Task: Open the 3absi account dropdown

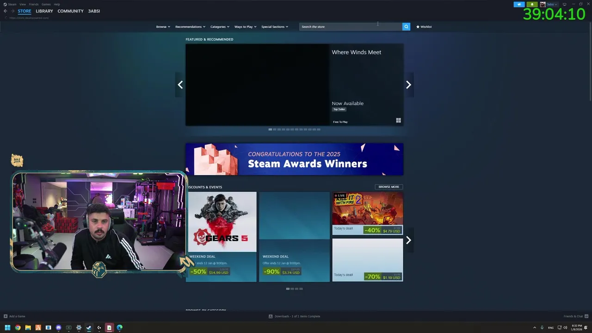Action: point(552,4)
